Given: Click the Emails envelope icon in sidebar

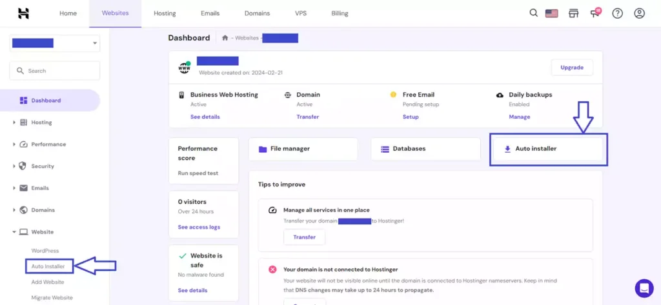Looking at the screenshot, I should (x=23, y=188).
